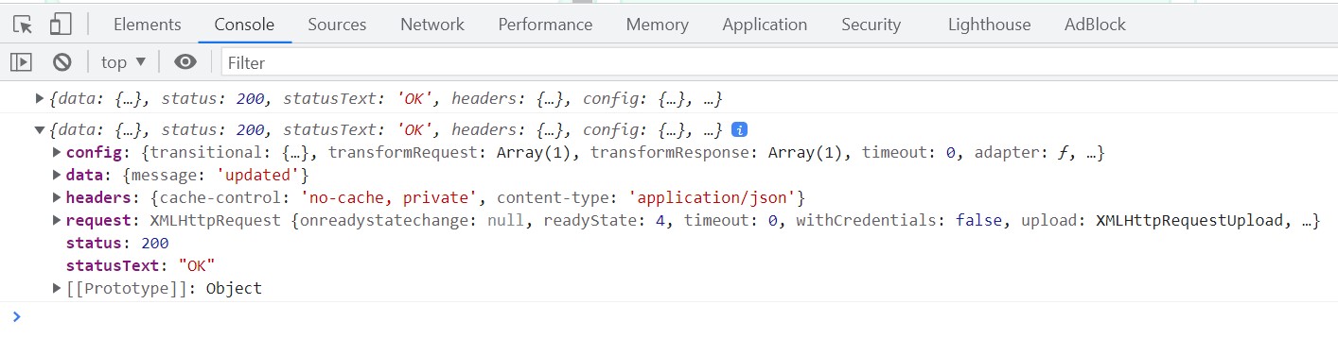Expand the config property
Screen dimensions: 1338x355
57,152
